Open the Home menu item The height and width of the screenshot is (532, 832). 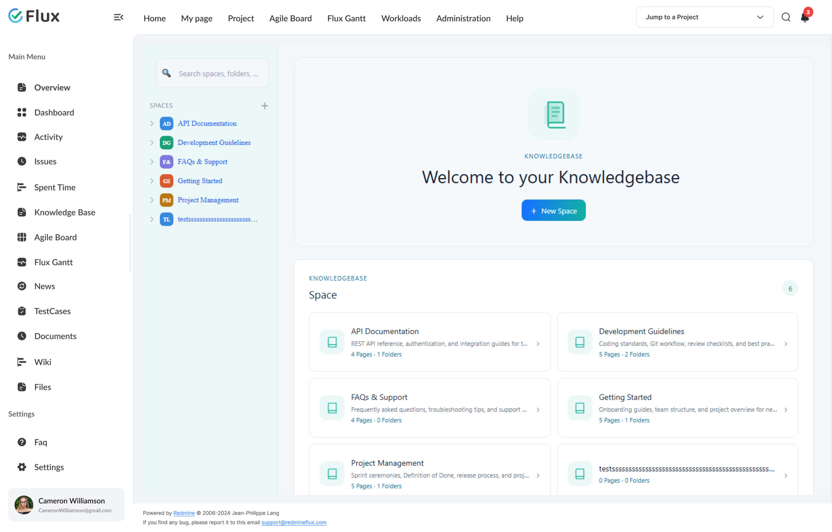pyautogui.click(x=154, y=18)
